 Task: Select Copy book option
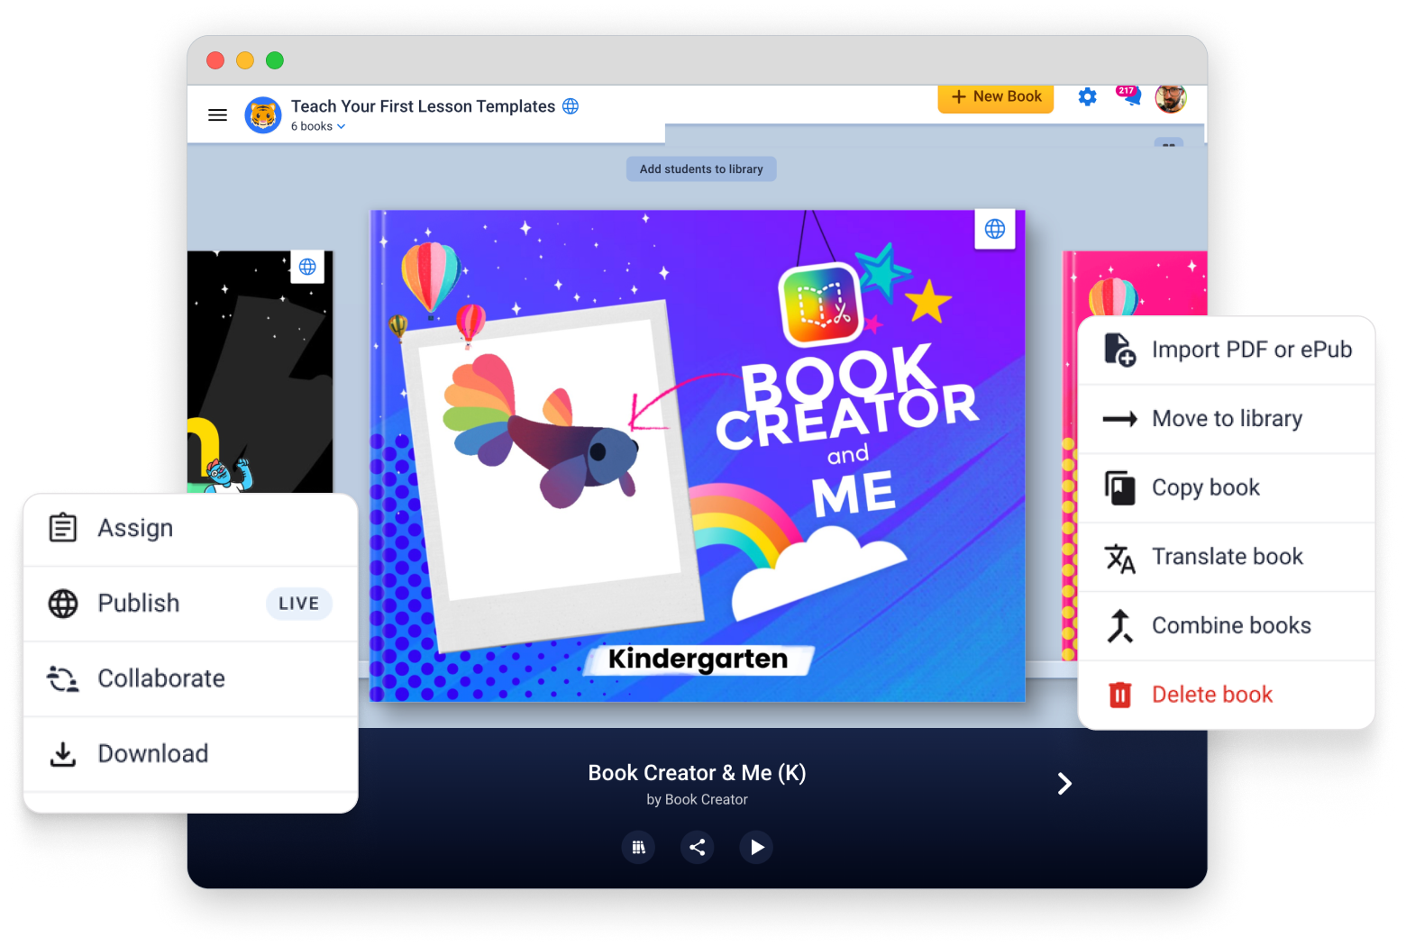point(1227,488)
